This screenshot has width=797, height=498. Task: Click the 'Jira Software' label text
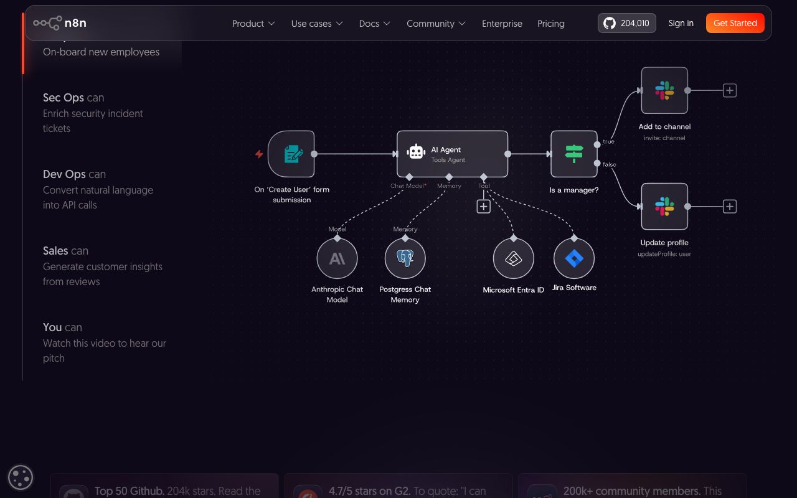pos(574,288)
